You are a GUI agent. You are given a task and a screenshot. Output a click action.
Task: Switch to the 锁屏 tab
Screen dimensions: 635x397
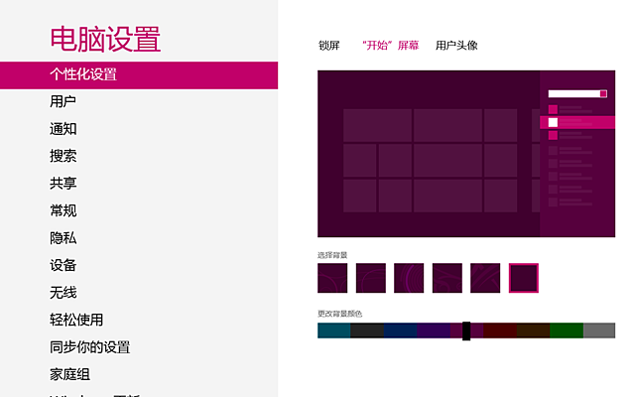[x=328, y=46]
